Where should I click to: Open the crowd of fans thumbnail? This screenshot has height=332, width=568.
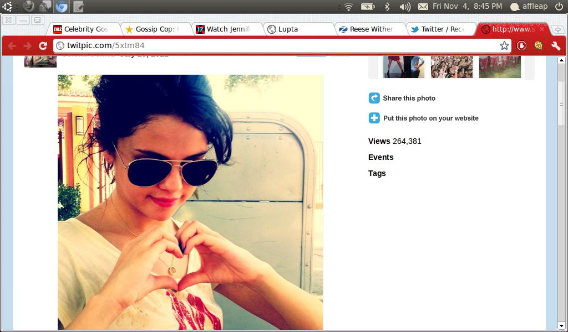pyautogui.click(x=452, y=67)
